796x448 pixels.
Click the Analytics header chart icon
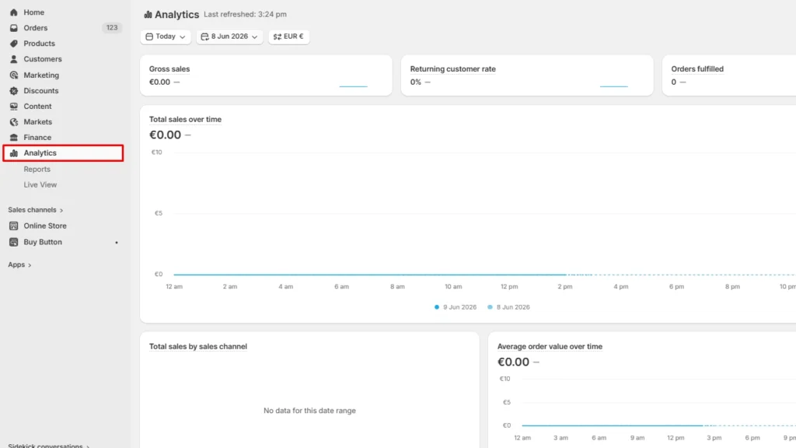(148, 14)
